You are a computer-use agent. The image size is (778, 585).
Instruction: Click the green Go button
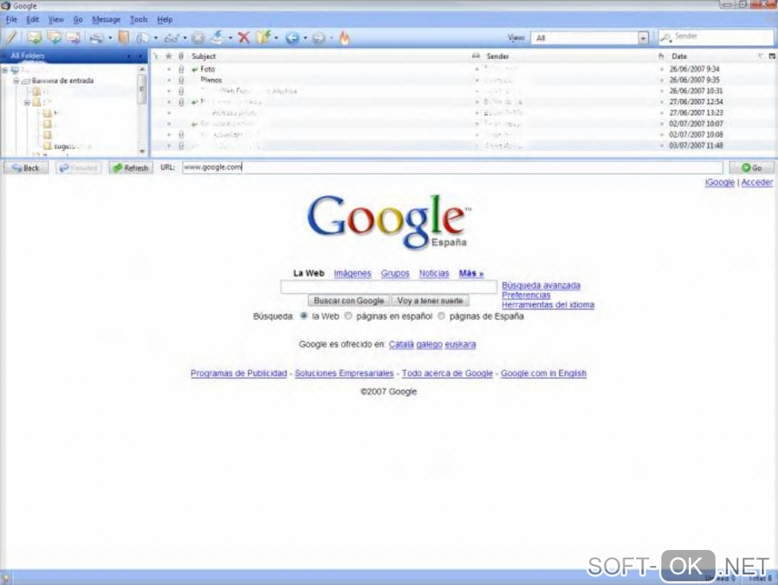pos(751,168)
